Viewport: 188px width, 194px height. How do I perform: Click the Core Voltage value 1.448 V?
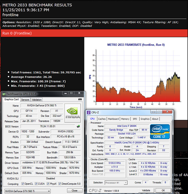click(142, 137)
